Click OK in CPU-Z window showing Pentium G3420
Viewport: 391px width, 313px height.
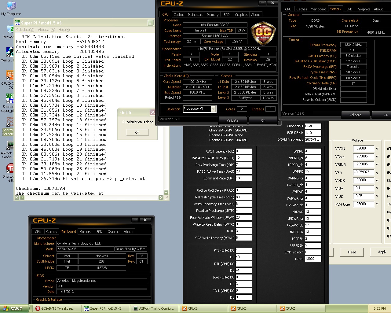click(263, 120)
